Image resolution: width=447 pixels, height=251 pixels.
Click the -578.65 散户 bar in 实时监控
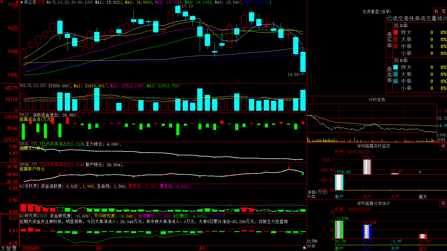[339, 182]
